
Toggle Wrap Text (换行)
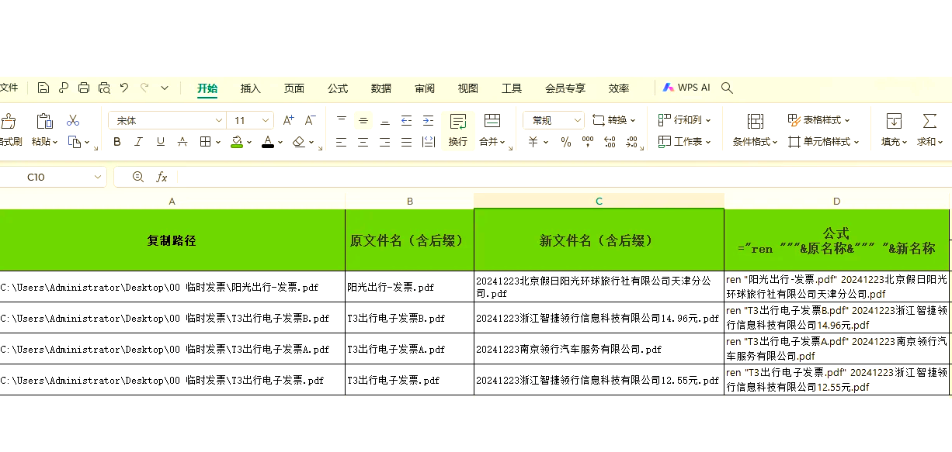pos(458,130)
